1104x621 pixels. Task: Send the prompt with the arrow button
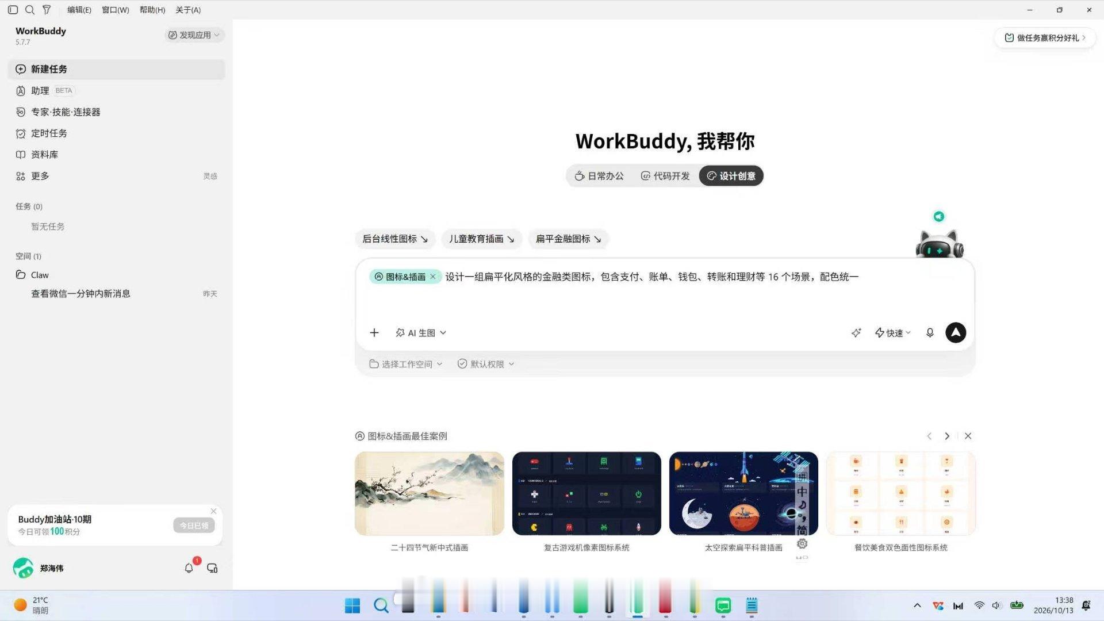956,332
